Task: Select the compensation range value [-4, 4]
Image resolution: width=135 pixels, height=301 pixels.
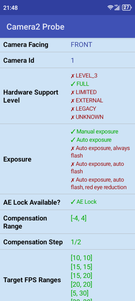Action: (79, 219)
